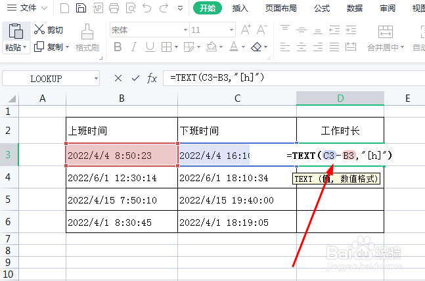Open the 页面布局 tab

tap(280, 8)
